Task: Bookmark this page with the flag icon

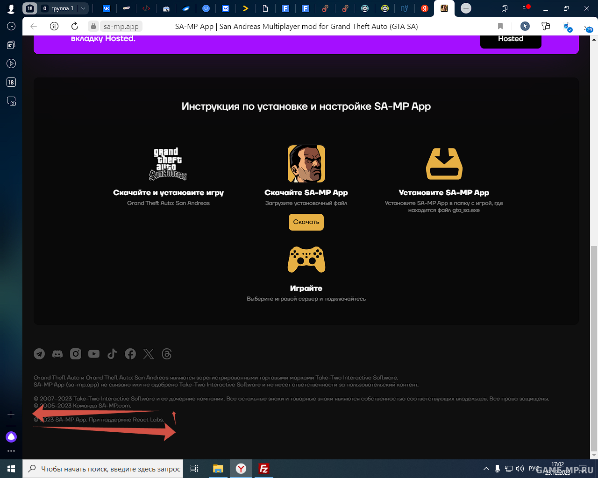Action: [x=500, y=27]
